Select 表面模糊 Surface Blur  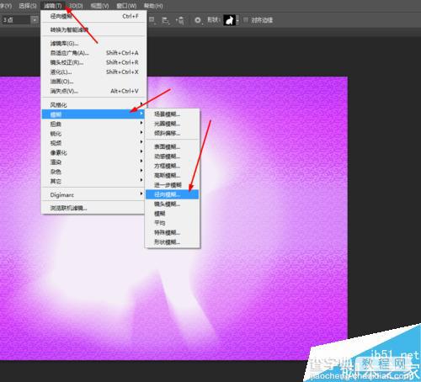(173, 146)
